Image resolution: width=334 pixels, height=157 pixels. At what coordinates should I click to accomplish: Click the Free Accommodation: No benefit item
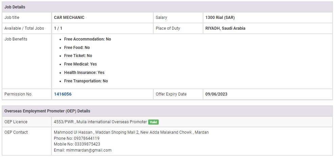click(x=87, y=39)
